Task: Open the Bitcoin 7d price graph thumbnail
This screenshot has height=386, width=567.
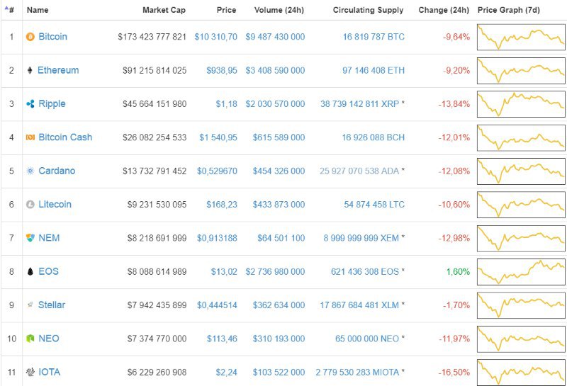Action: 521,37
